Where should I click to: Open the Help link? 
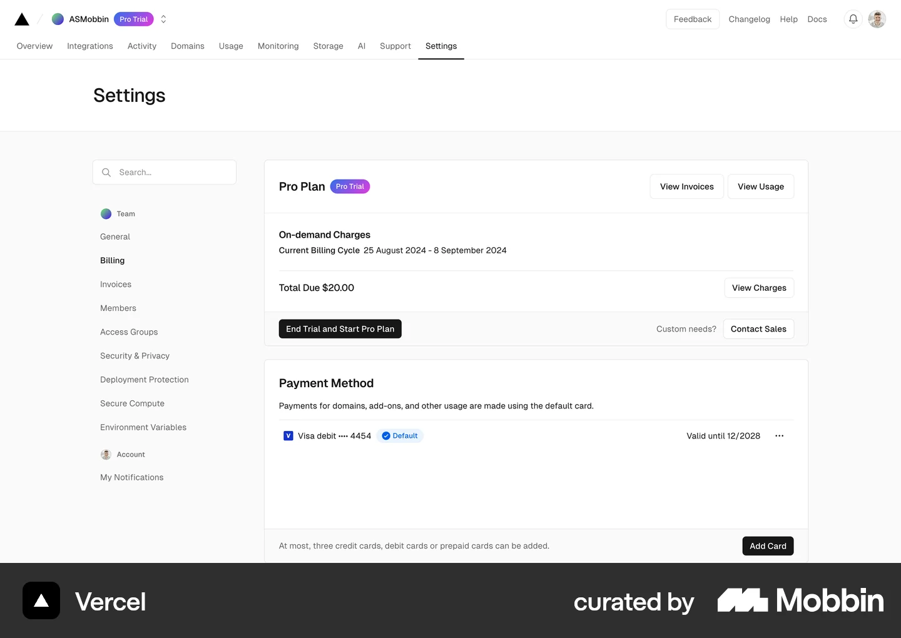click(789, 19)
